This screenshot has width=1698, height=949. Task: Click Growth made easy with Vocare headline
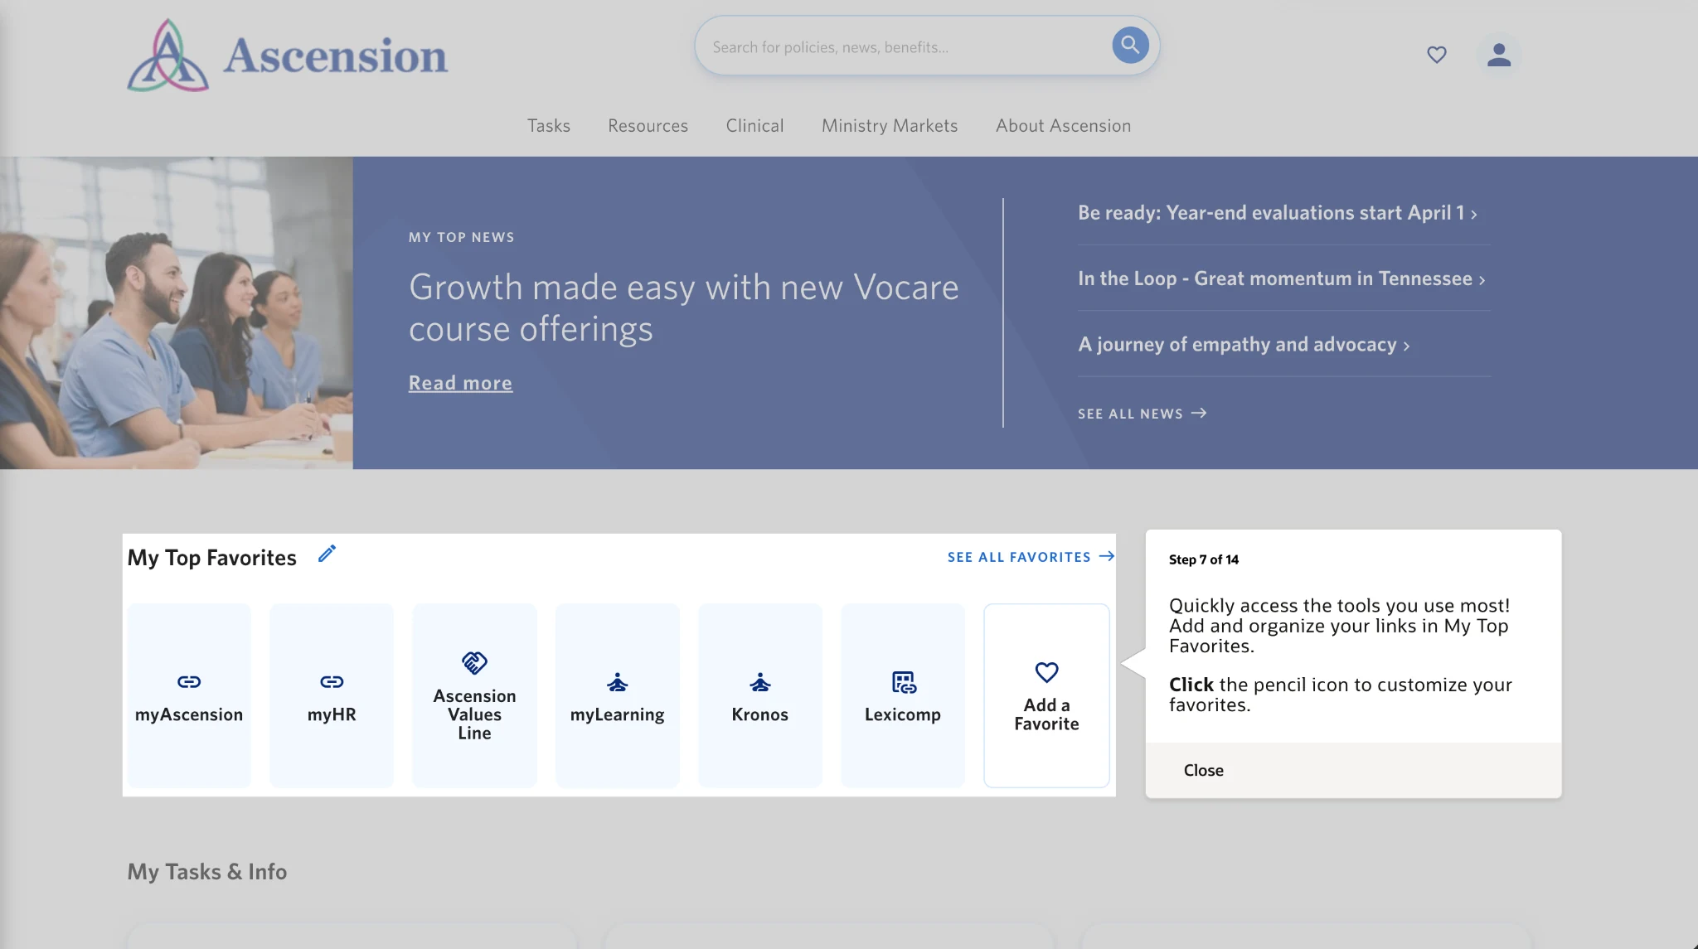click(684, 308)
